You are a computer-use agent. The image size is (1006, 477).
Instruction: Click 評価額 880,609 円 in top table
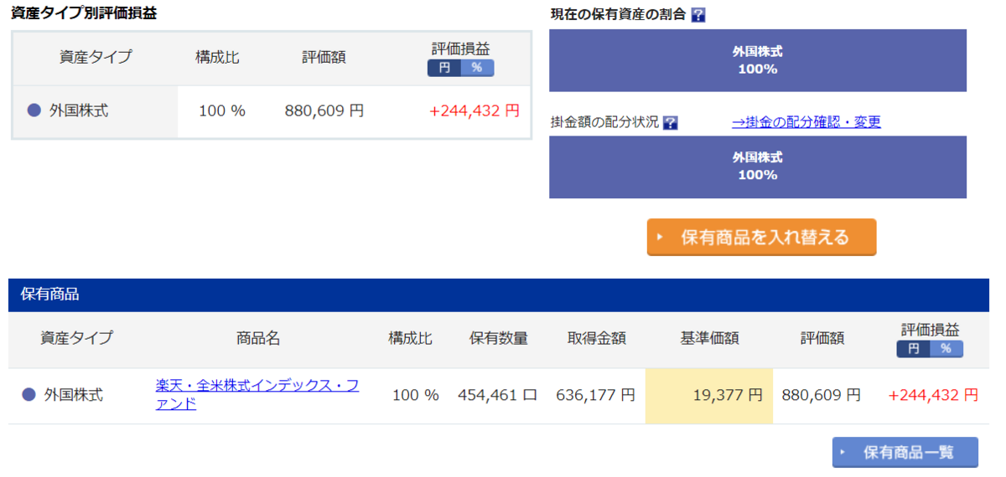(324, 110)
